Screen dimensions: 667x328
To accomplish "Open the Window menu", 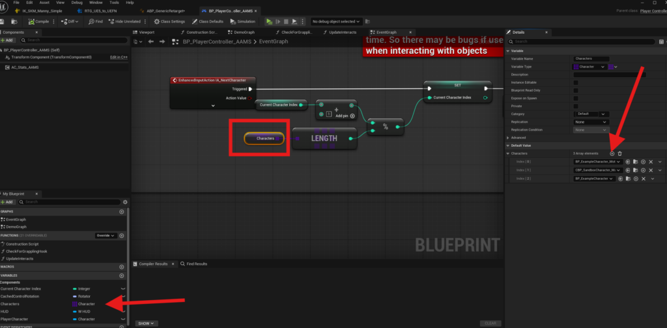I will tap(95, 3).
